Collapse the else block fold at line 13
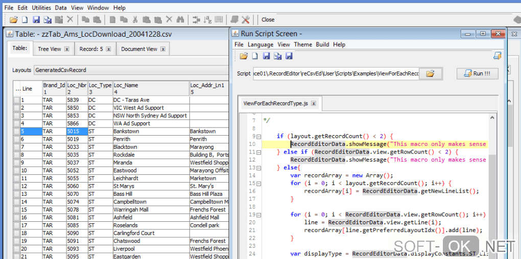 [x=259, y=168]
